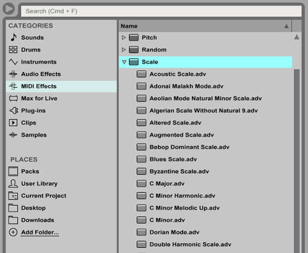
Task: Select the Clips category label
Action: (29, 123)
